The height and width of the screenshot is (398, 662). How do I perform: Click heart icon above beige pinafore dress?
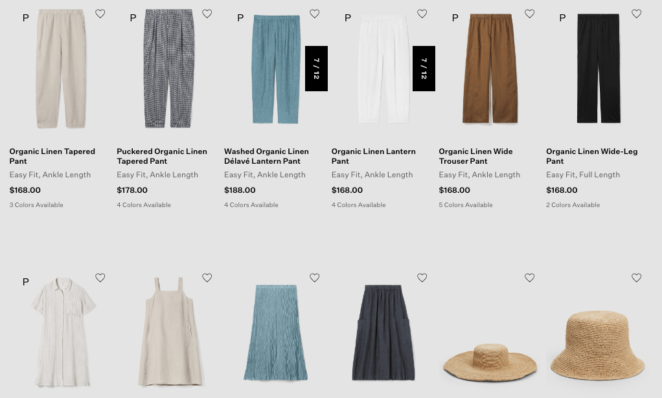[x=207, y=278]
